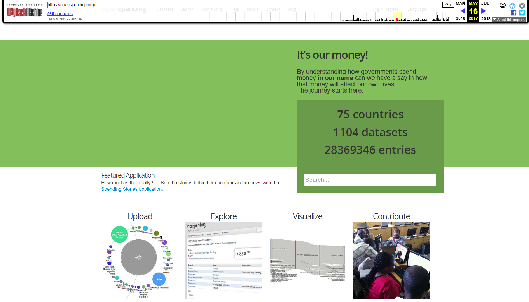
Task: Open the Wayback help icon
Action: pyautogui.click(x=512, y=6)
